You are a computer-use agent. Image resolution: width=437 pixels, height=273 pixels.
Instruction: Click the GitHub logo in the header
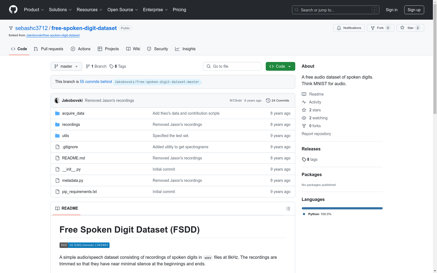click(x=13, y=9)
